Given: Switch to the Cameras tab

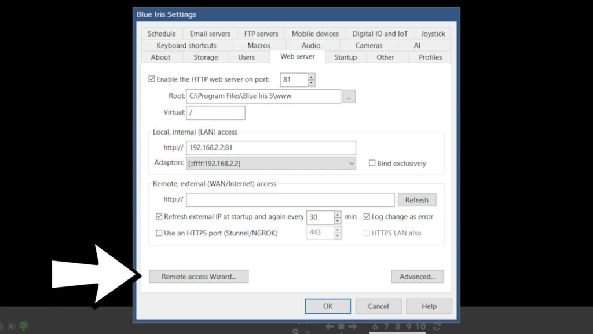Looking at the screenshot, I should (369, 45).
